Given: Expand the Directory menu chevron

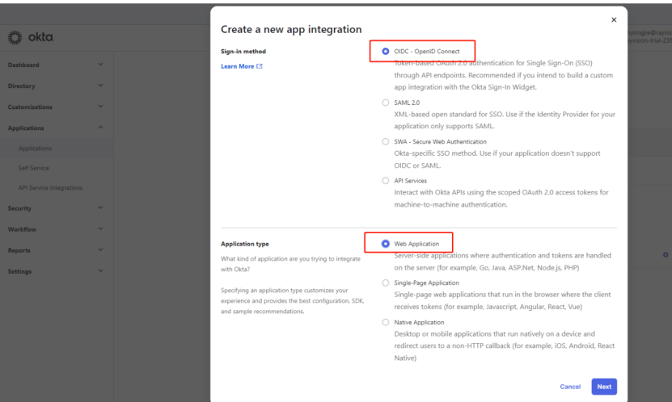Looking at the screenshot, I should [x=100, y=86].
